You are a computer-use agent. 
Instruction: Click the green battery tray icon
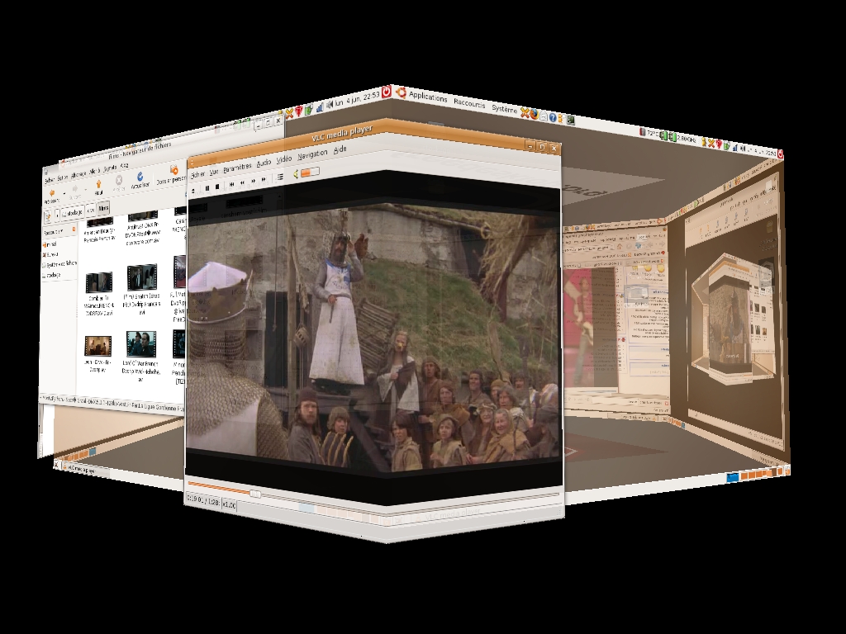(x=309, y=110)
